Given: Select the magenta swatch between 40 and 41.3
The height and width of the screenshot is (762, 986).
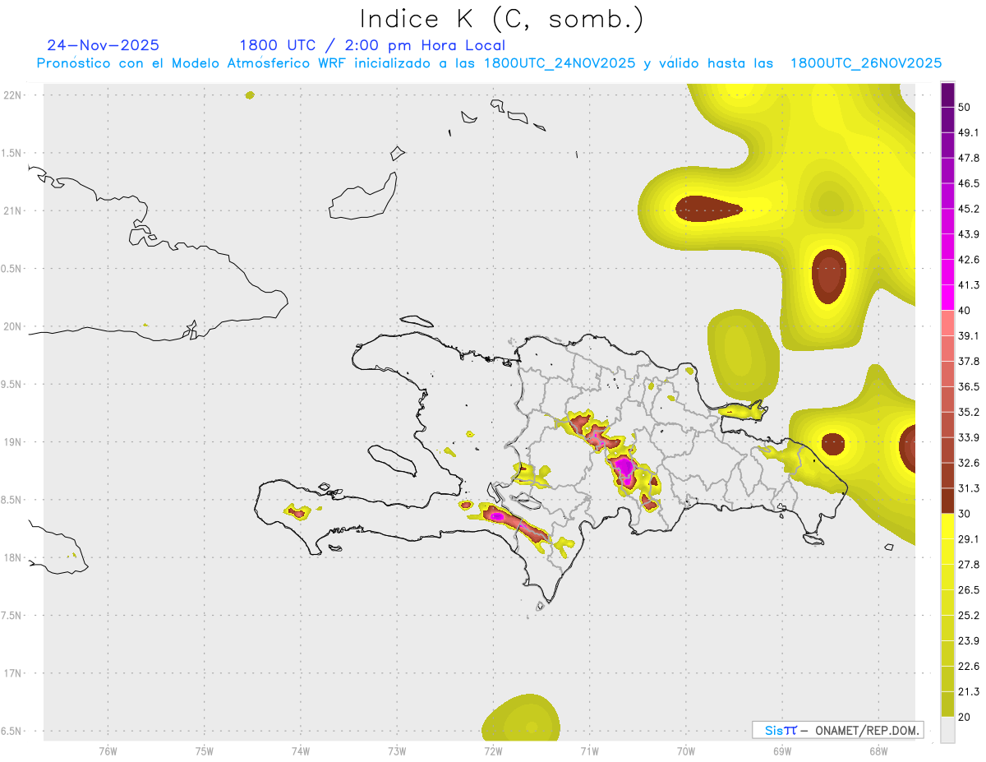Looking at the screenshot, I should (x=947, y=298).
